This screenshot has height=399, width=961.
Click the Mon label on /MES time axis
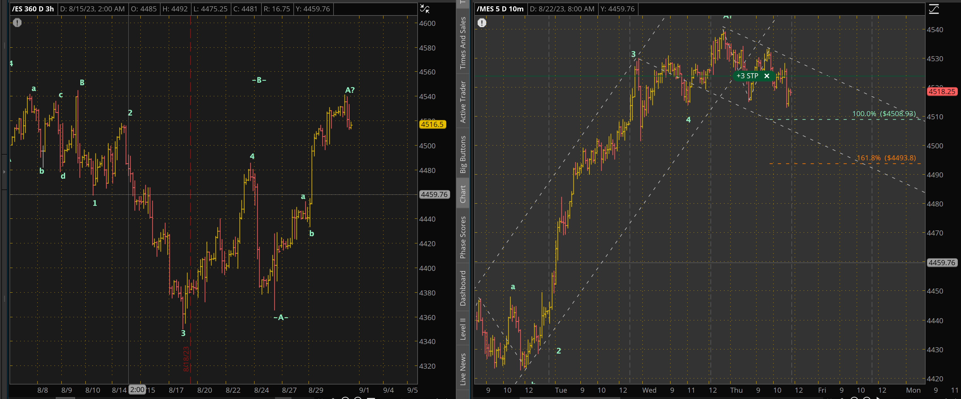point(913,390)
